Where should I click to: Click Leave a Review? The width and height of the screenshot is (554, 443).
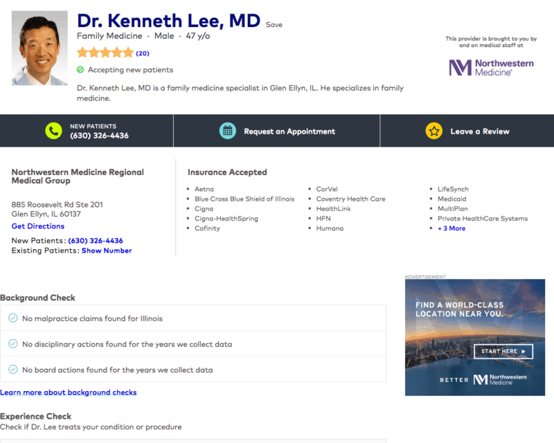(x=480, y=132)
